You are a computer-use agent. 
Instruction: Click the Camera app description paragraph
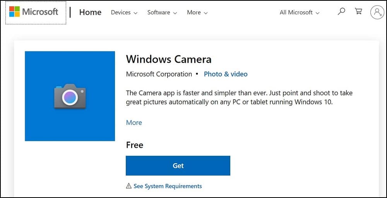tap(239, 97)
